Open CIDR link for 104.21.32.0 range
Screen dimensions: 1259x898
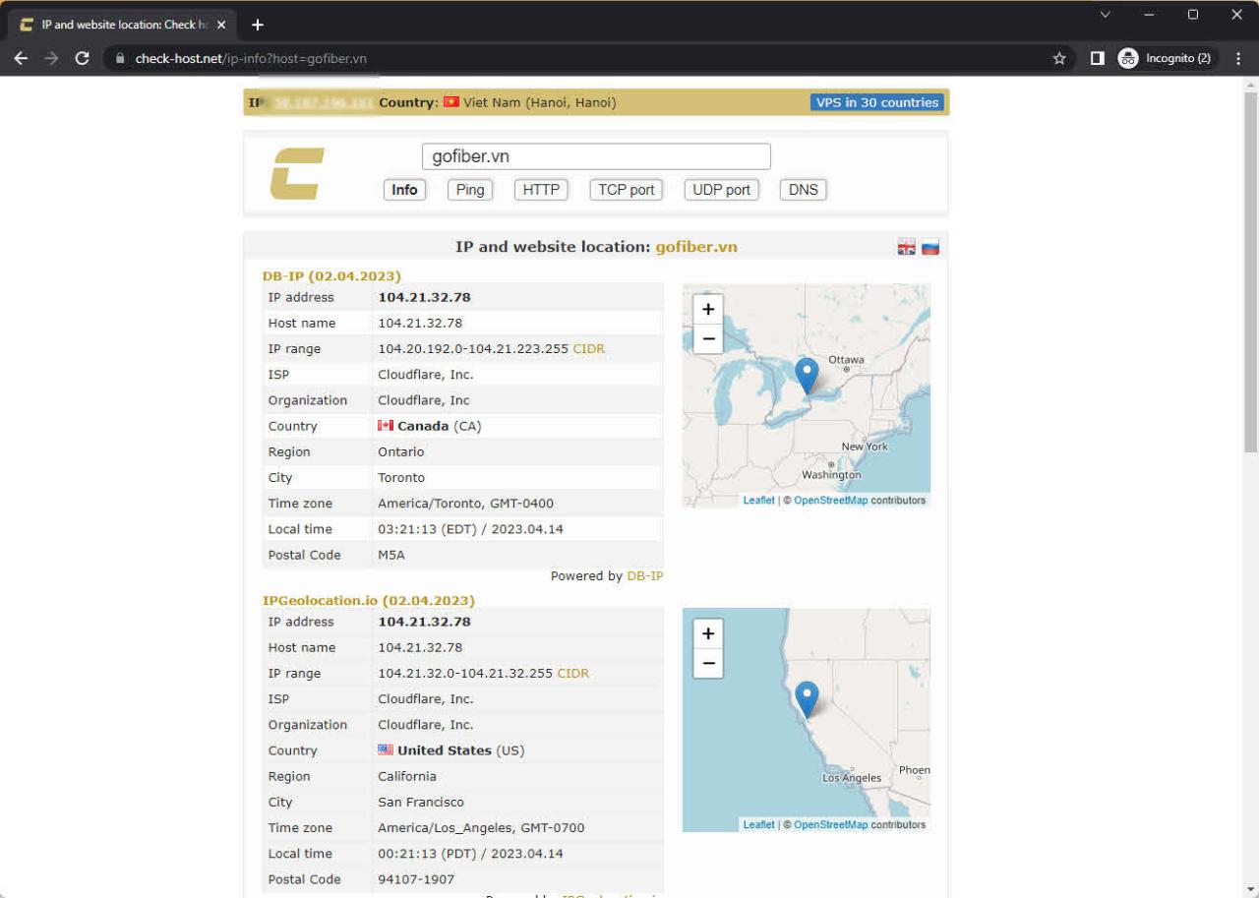pyautogui.click(x=573, y=674)
